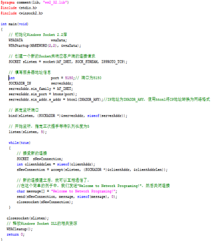The width and height of the screenshot is (213, 241).
Task: Click the 'SOCKET sListen = socket(...)' line
Action: (x=68, y=62)
